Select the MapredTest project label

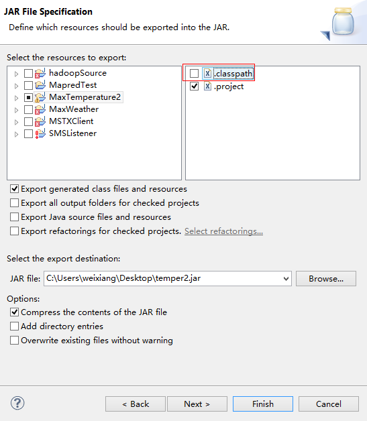click(73, 85)
